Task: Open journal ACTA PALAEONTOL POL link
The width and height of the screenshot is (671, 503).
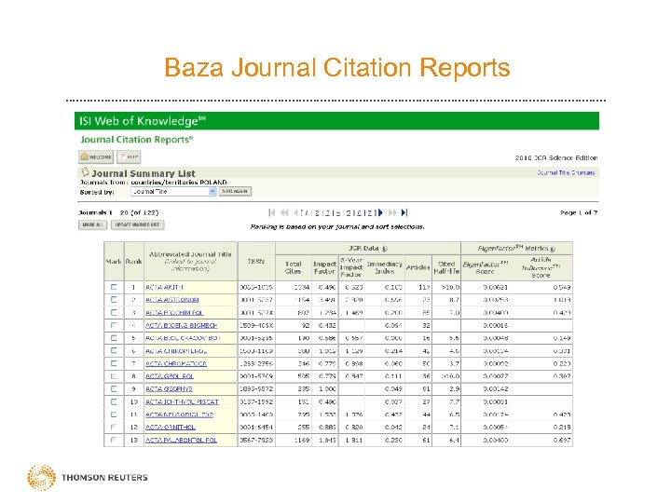Action: coord(182,440)
